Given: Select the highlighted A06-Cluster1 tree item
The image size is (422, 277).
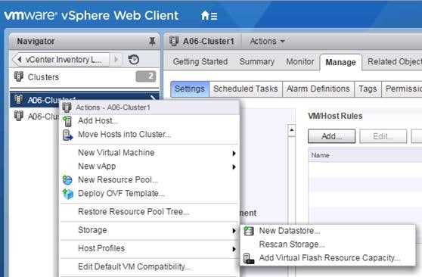Looking at the screenshot, I should (x=85, y=100).
